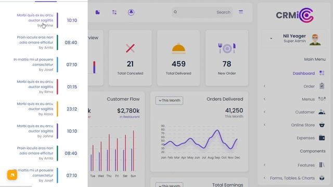Screen dimensions: 333x187
Task: Click the Customer people icon
Action: click(x=322, y=112)
